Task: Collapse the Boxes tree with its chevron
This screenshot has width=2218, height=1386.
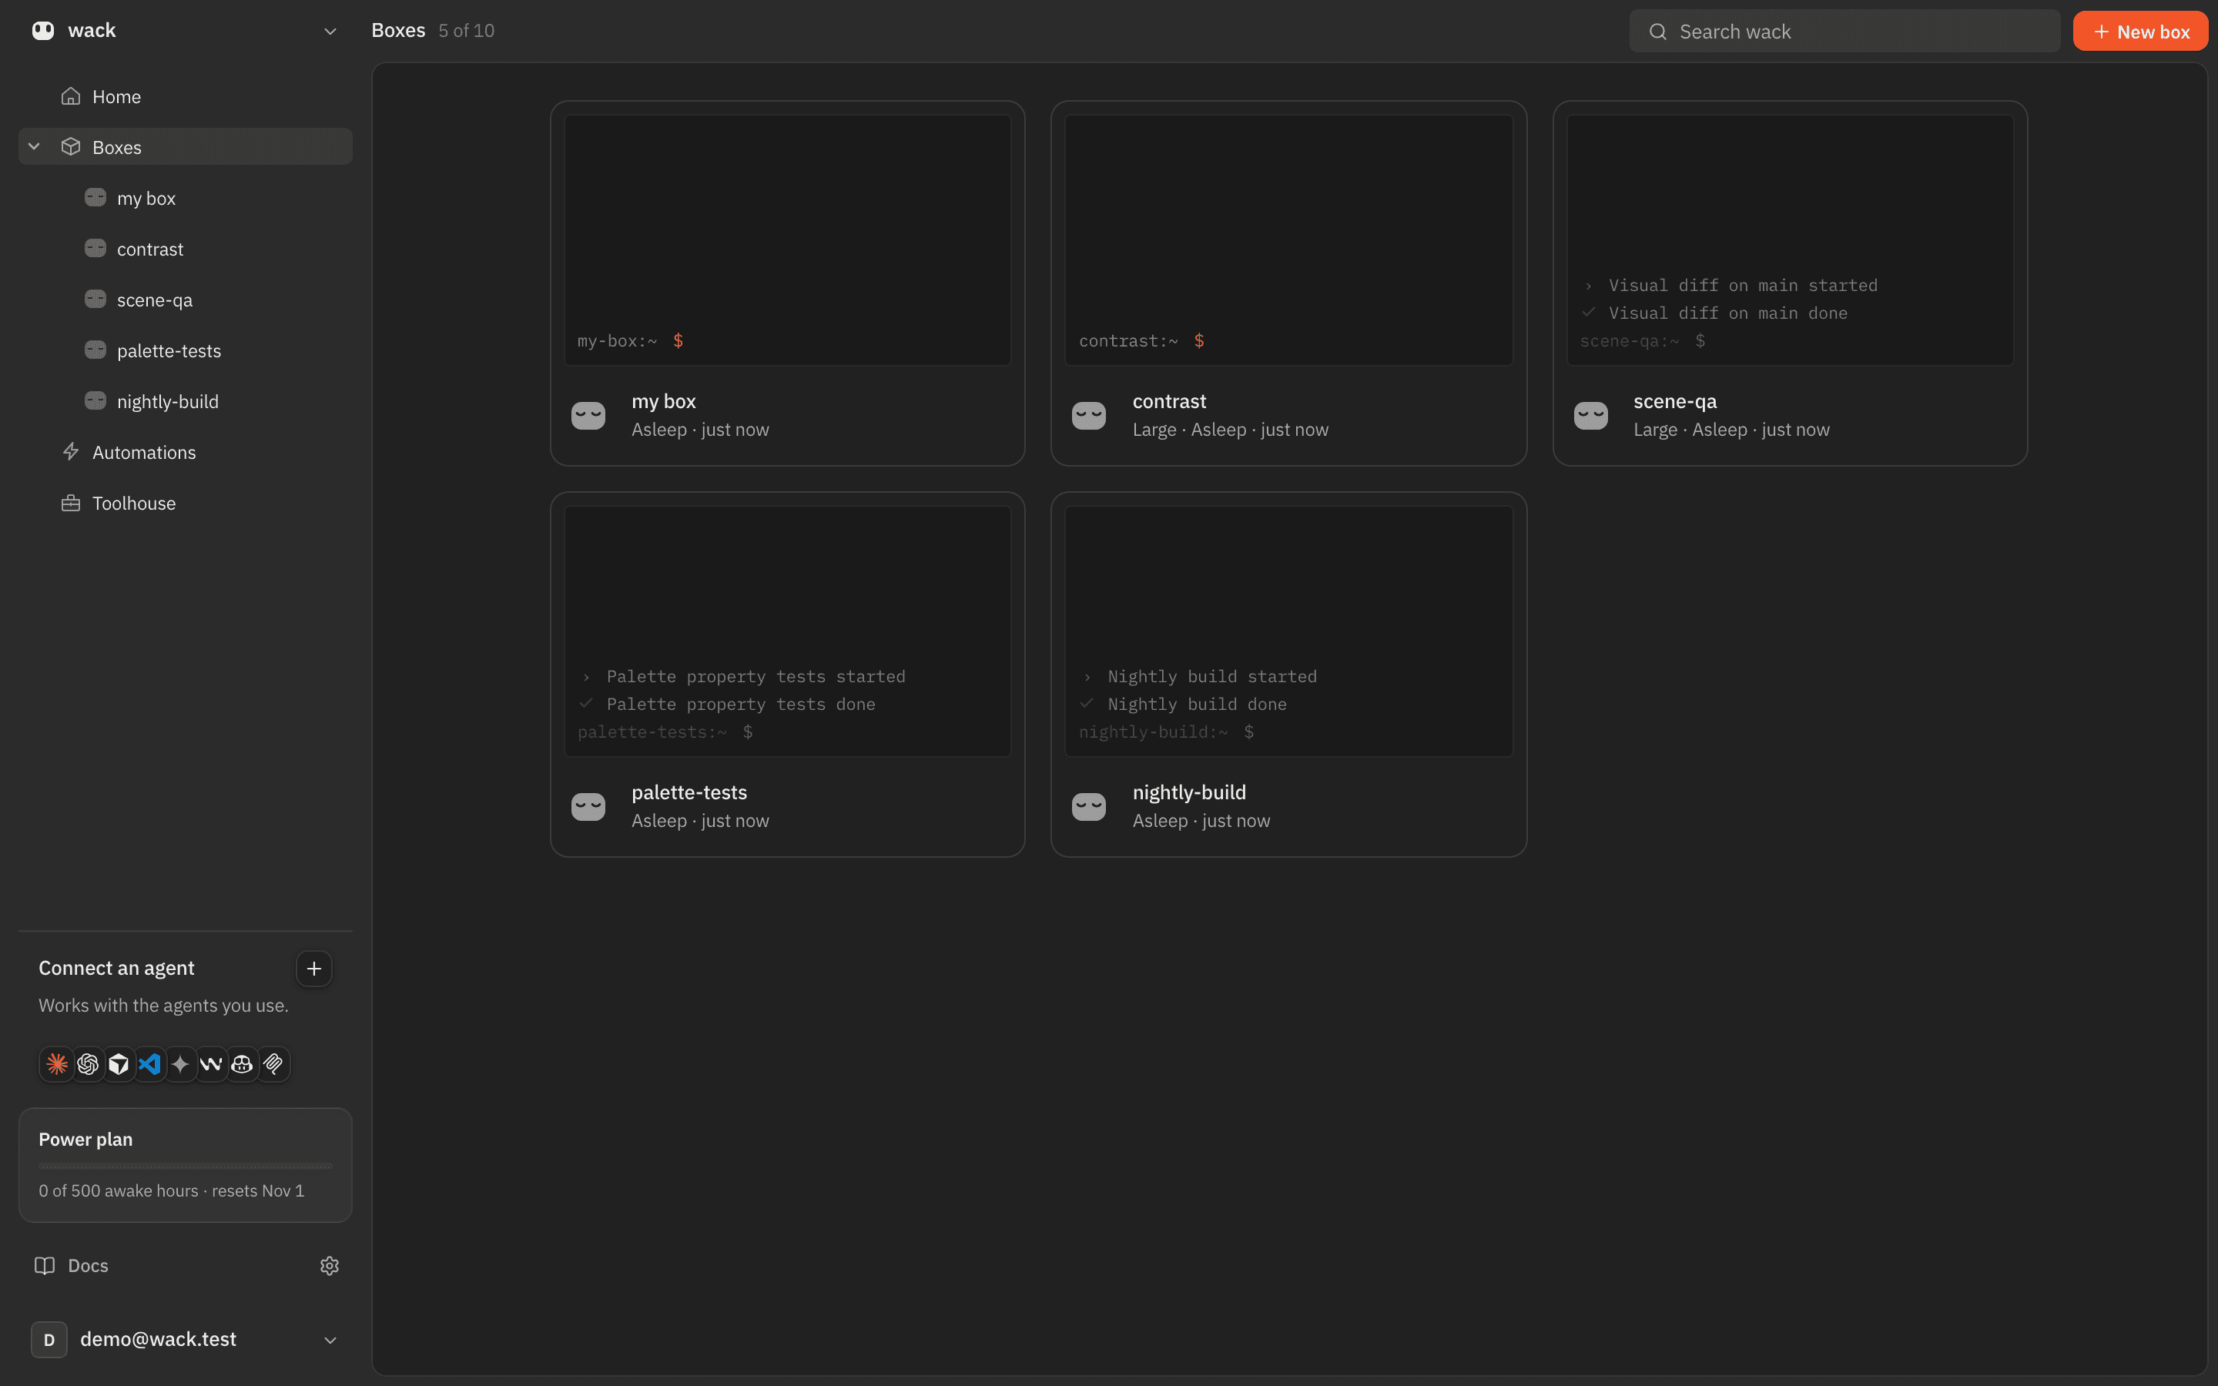Action: point(34,146)
